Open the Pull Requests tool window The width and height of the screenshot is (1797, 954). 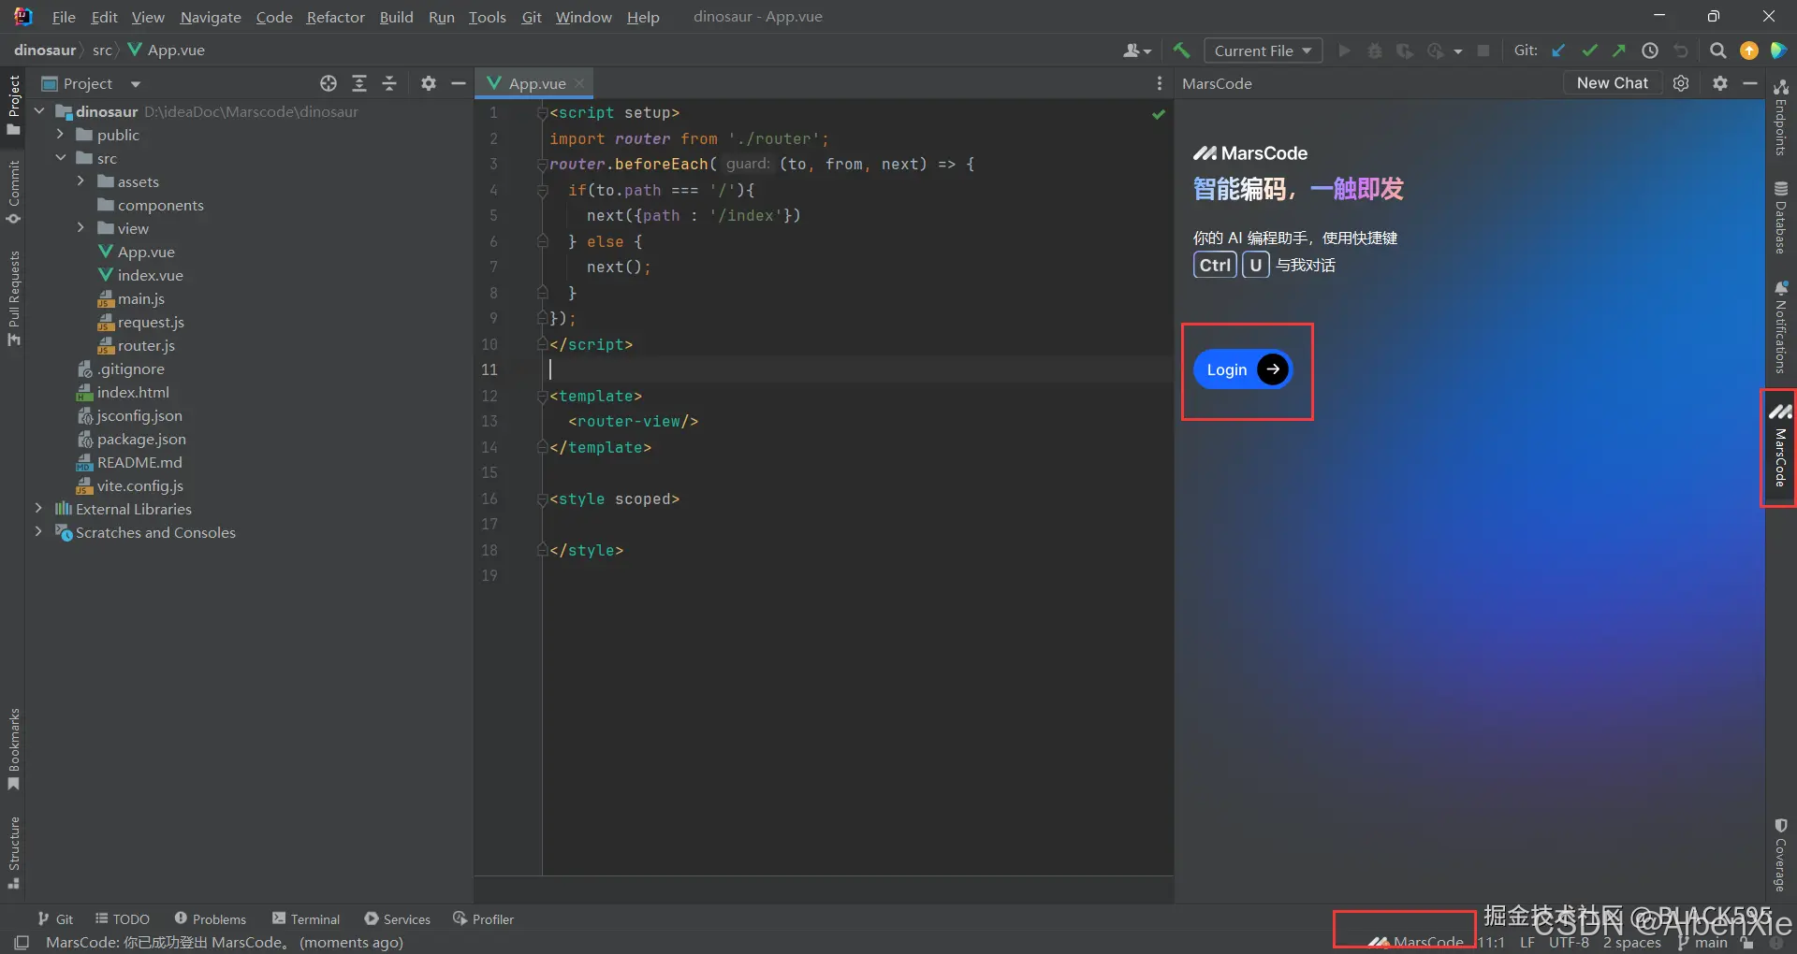coord(13,297)
